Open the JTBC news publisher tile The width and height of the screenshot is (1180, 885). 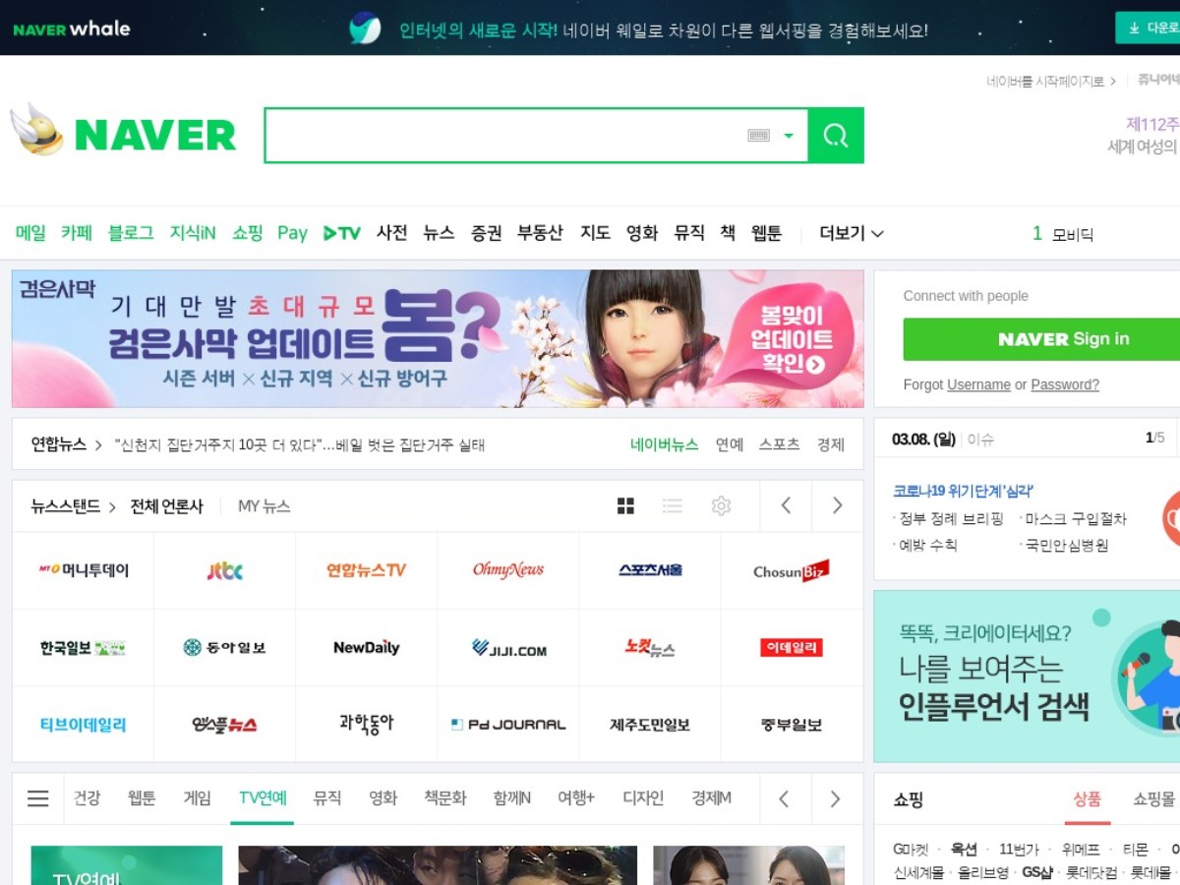[224, 570]
